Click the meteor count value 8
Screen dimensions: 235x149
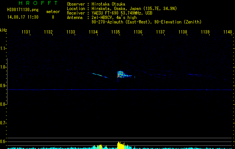point(53,17)
